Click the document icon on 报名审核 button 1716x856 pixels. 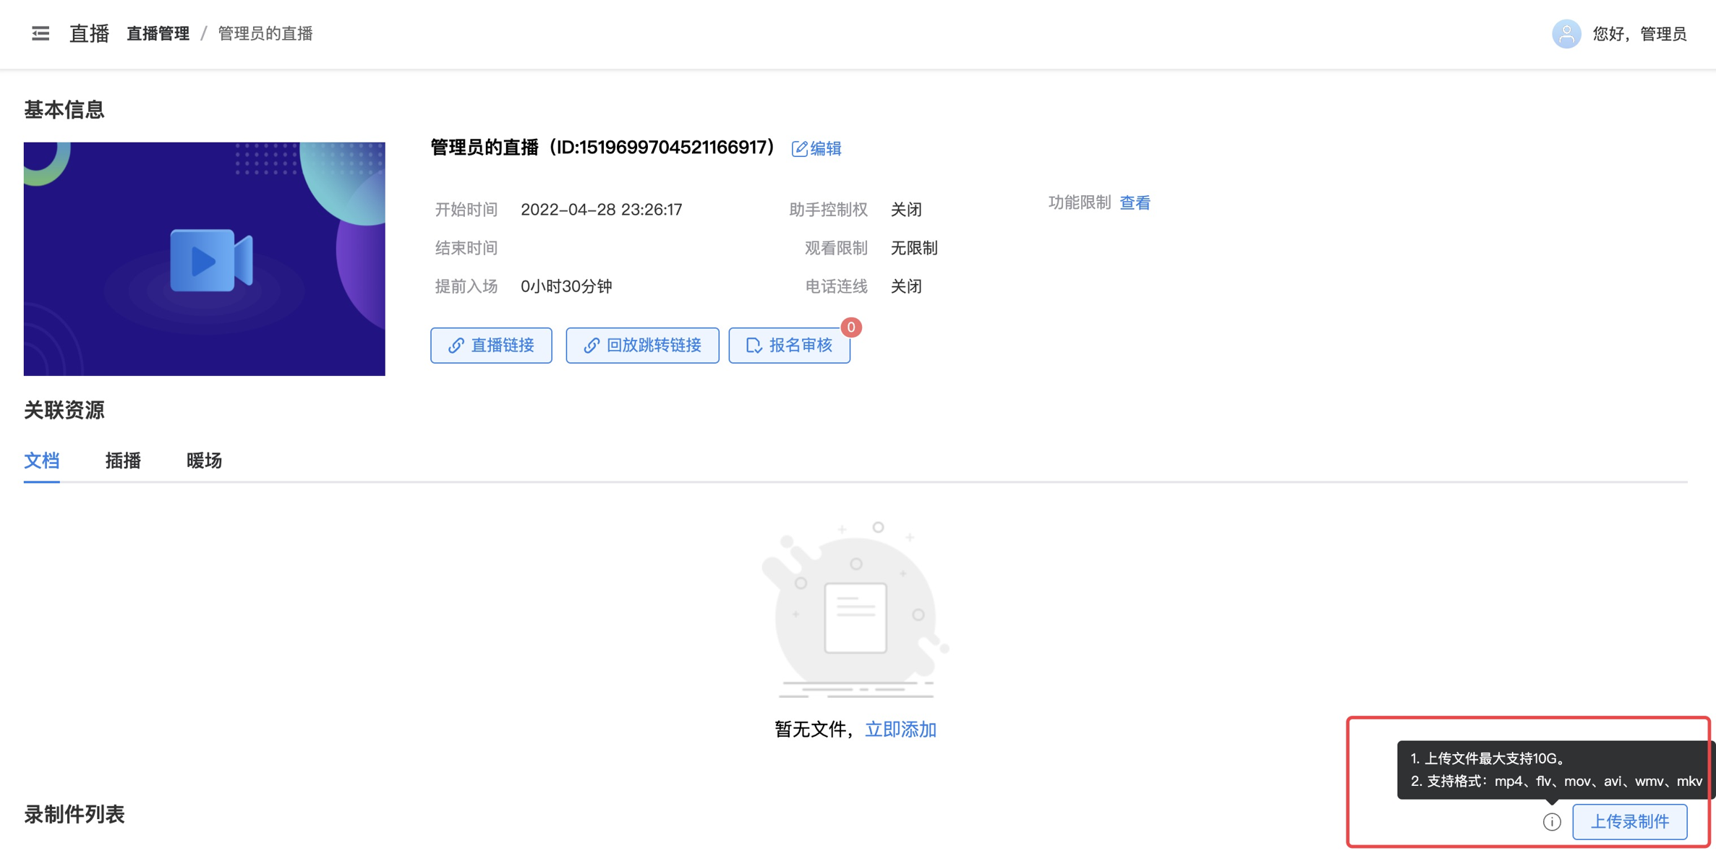click(x=754, y=346)
